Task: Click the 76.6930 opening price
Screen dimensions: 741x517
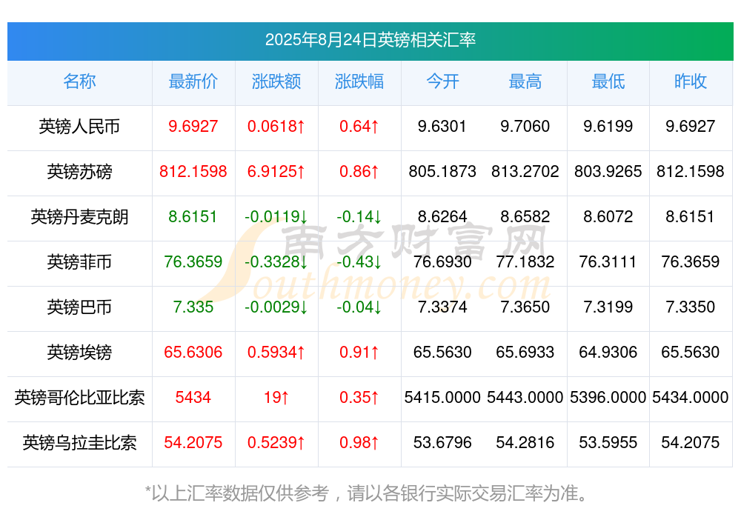Action: (442, 261)
